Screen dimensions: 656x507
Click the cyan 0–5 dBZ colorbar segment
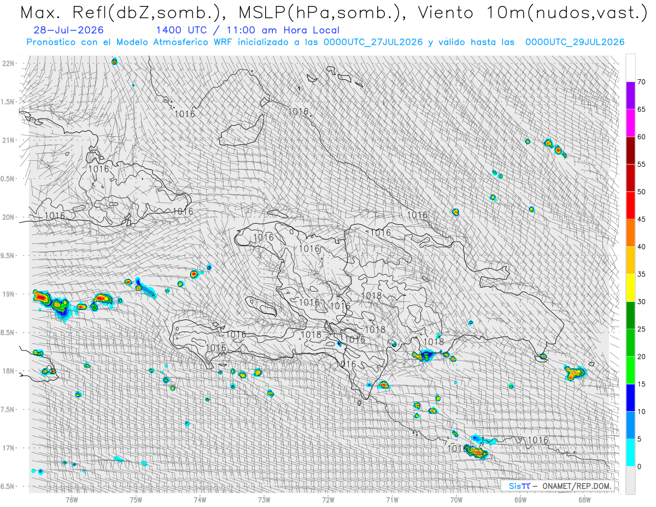[x=630, y=452]
